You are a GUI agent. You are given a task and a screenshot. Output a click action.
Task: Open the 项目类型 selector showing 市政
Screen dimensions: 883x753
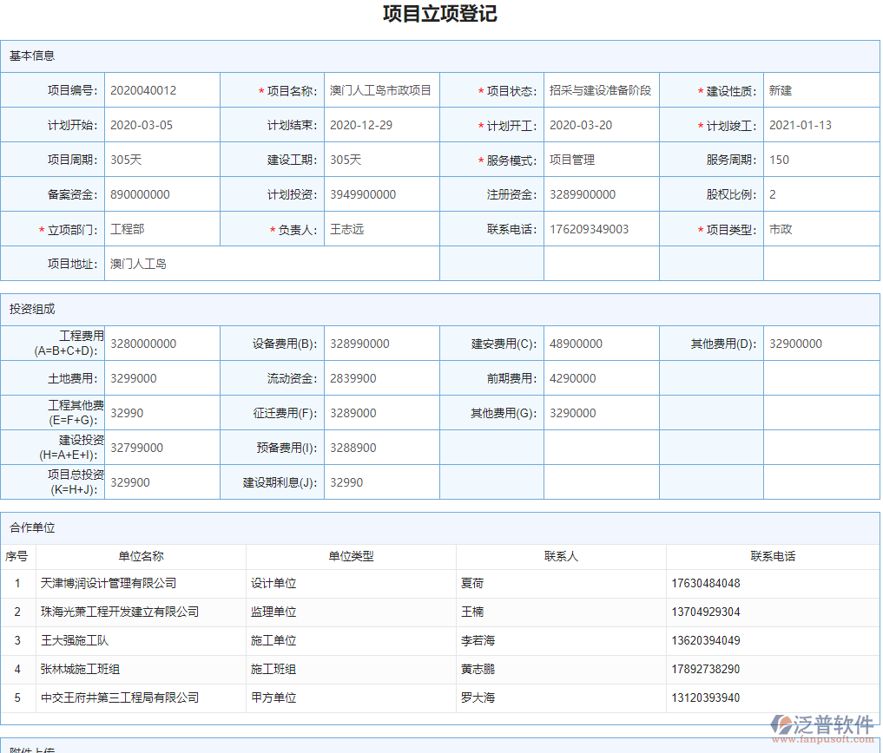(x=820, y=229)
